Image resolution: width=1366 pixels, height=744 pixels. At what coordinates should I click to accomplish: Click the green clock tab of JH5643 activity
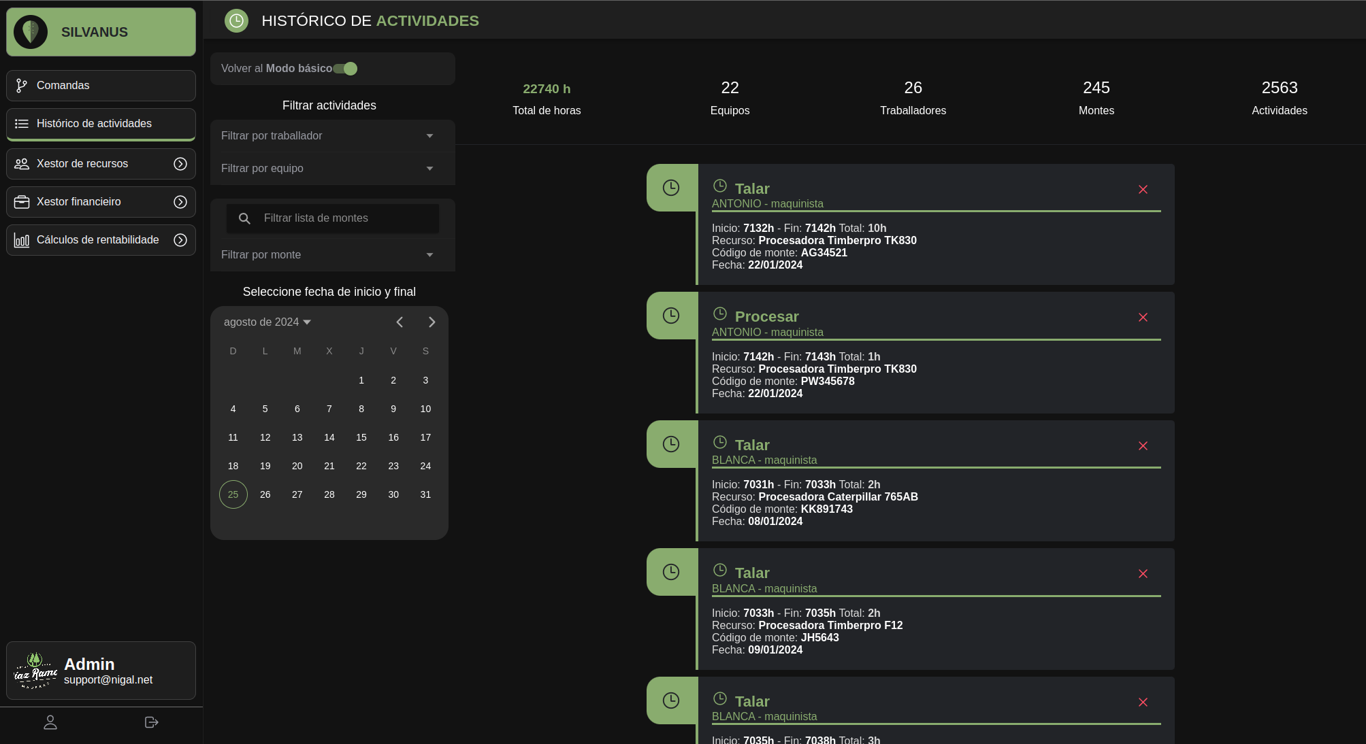coord(672,572)
